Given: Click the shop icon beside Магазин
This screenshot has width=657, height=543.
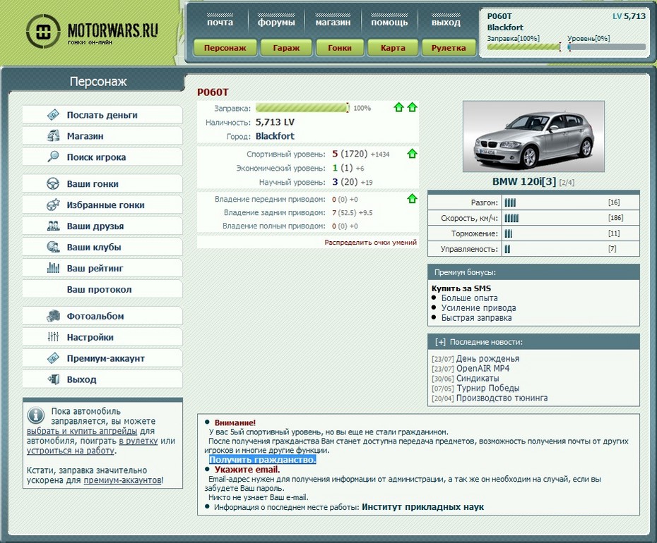Looking at the screenshot, I should click(53, 136).
